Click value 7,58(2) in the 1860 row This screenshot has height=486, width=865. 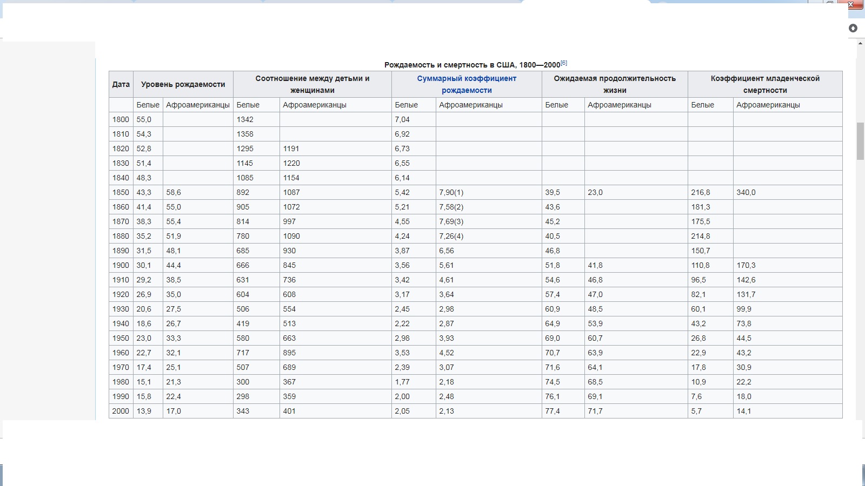tap(451, 207)
